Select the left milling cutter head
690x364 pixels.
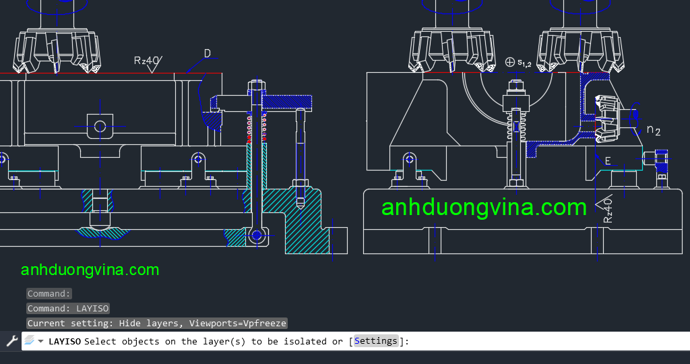point(59,51)
